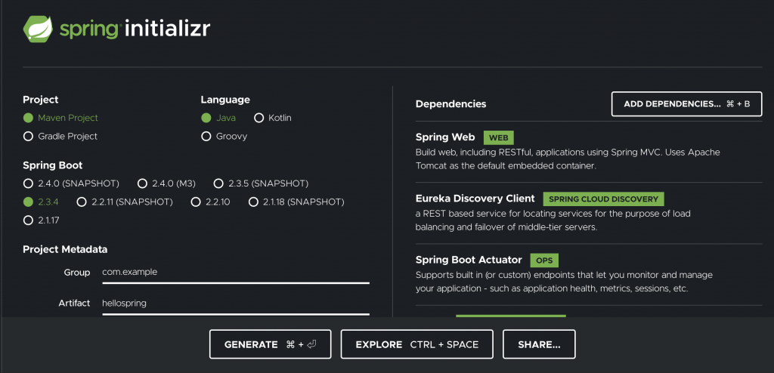Choose Gradle Project option

click(x=29, y=137)
